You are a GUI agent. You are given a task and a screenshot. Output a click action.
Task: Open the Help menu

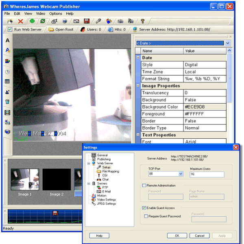click(x=70, y=13)
